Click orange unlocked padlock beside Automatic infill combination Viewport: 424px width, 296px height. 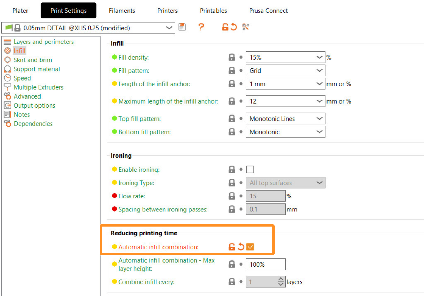[232, 247]
